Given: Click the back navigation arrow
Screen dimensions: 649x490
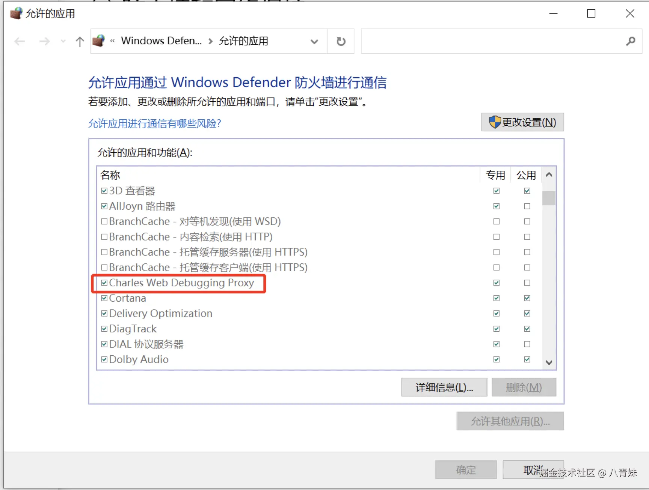Looking at the screenshot, I should (20, 41).
